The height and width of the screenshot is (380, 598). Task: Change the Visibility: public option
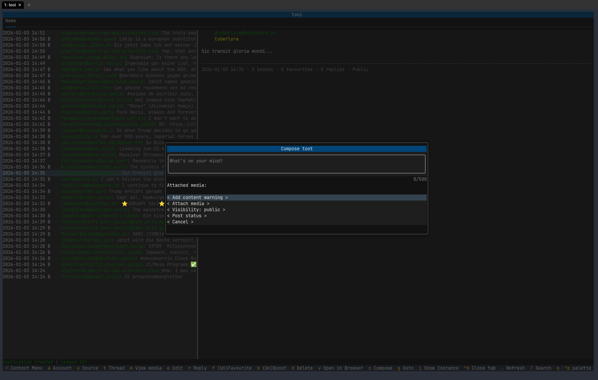tap(196, 210)
